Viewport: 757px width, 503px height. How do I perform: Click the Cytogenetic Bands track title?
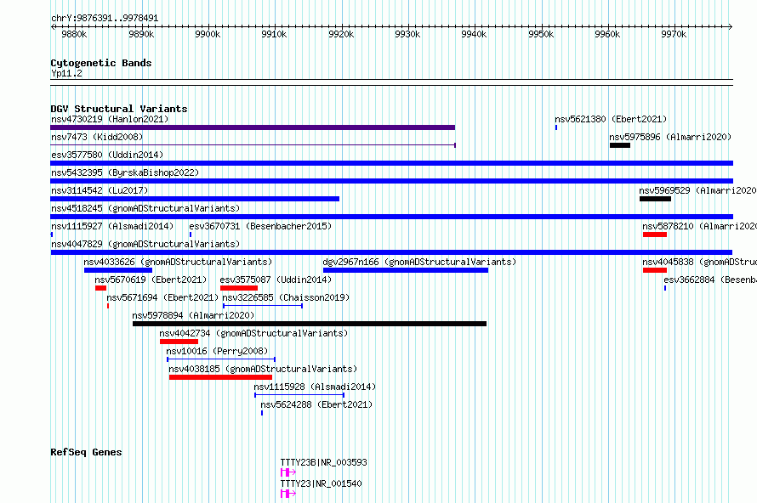(101, 63)
